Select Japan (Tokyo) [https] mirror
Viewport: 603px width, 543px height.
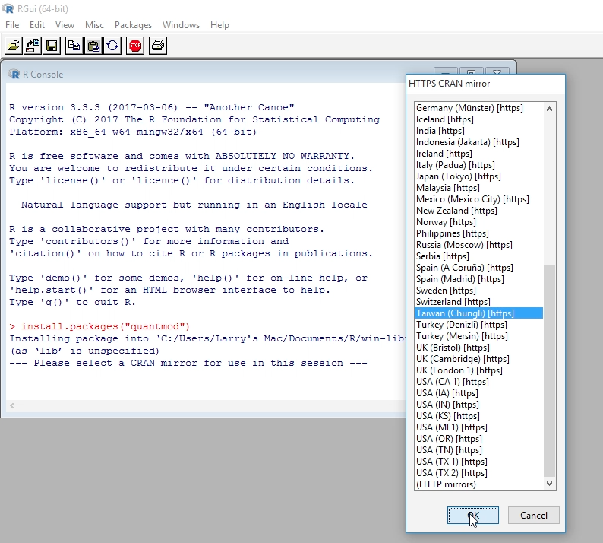click(478, 176)
